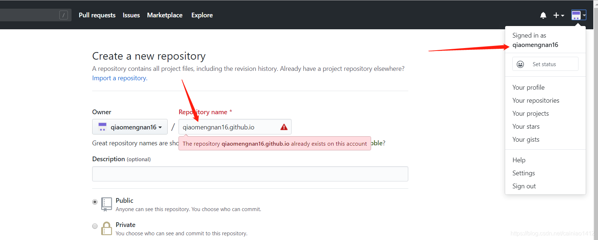Click the Private repository lock icon
This screenshot has height=240, width=598.
[x=107, y=228]
